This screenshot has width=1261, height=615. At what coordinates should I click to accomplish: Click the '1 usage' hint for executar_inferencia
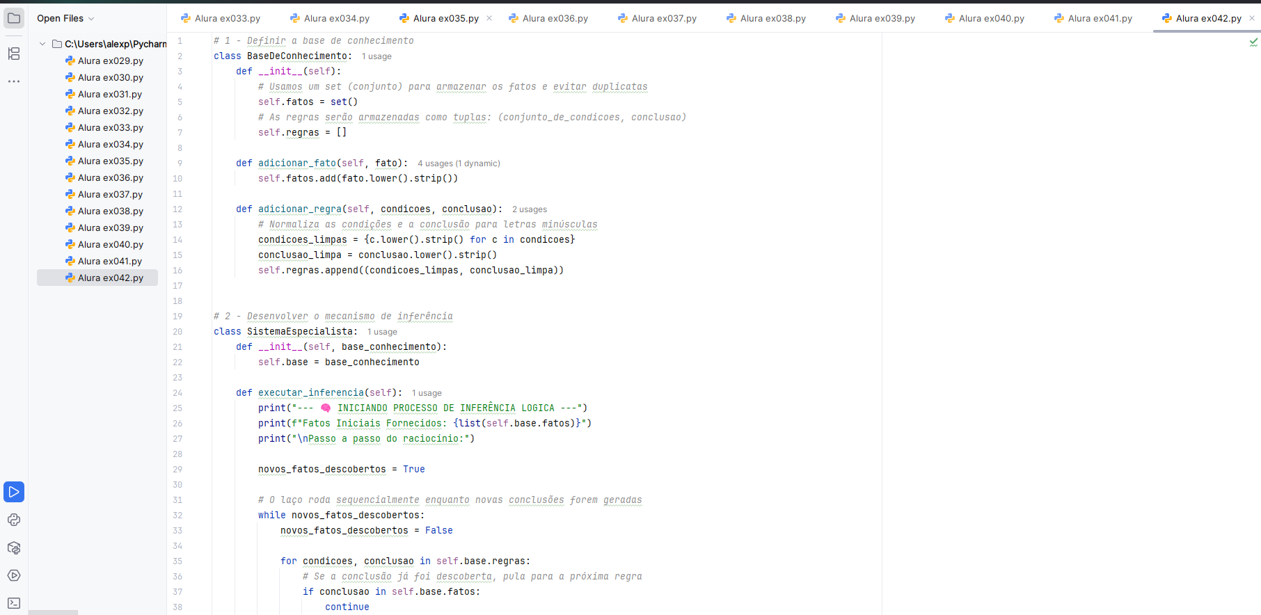tap(427, 393)
